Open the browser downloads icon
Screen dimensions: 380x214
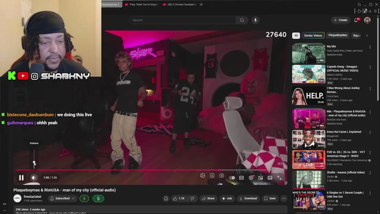[370, 11]
